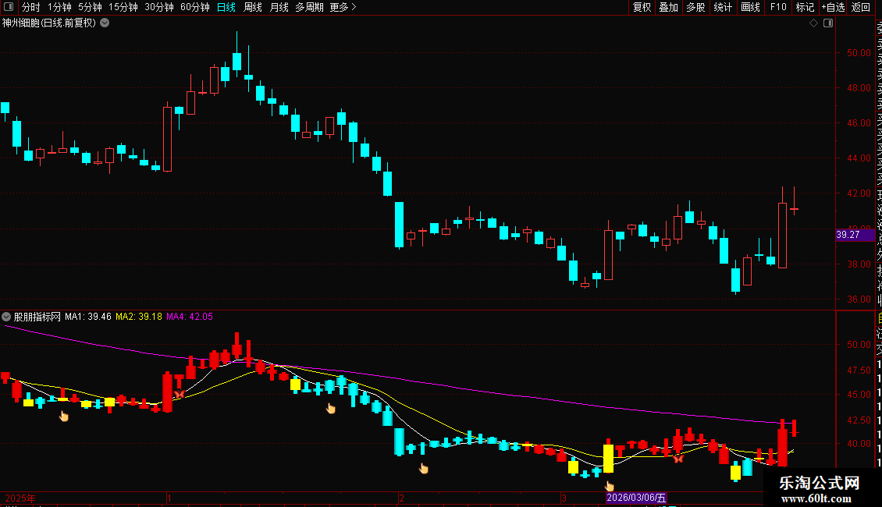This screenshot has height=507, width=882.
Task: Click hand signal icon above the date label
Action: click(x=609, y=486)
